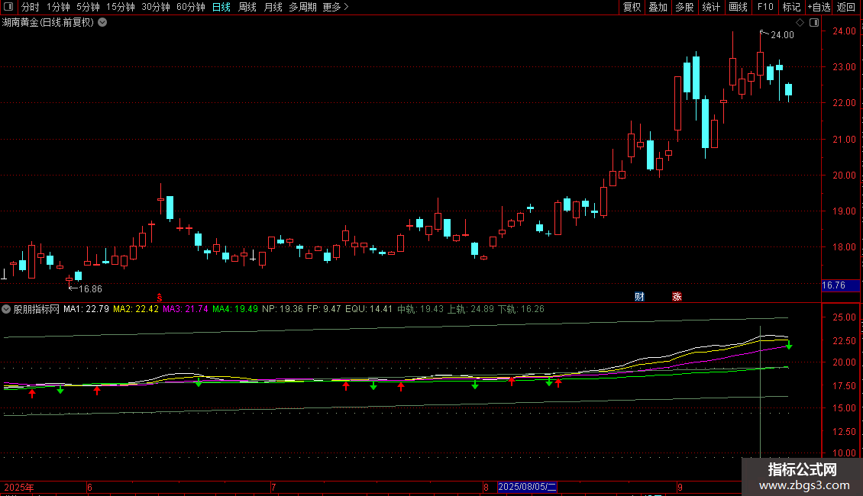Viewport: 863px width, 496px height.
Task: Click the 涨 event marker
Action: tap(677, 296)
